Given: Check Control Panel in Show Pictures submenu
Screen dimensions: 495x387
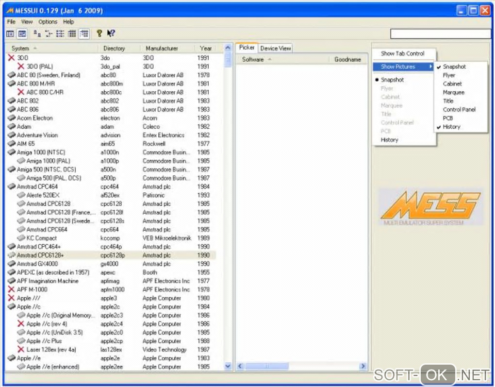Looking at the screenshot, I should tap(460, 110).
